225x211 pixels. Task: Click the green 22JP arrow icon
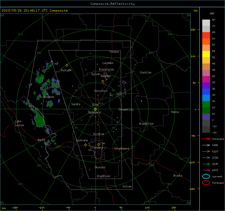[206, 164]
